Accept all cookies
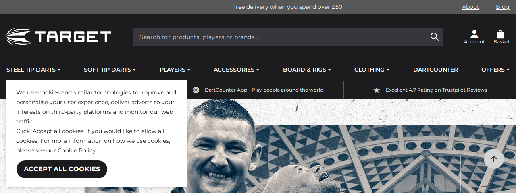Image resolution: width=516 pixels, height=193 pixels. coord(62,169)
